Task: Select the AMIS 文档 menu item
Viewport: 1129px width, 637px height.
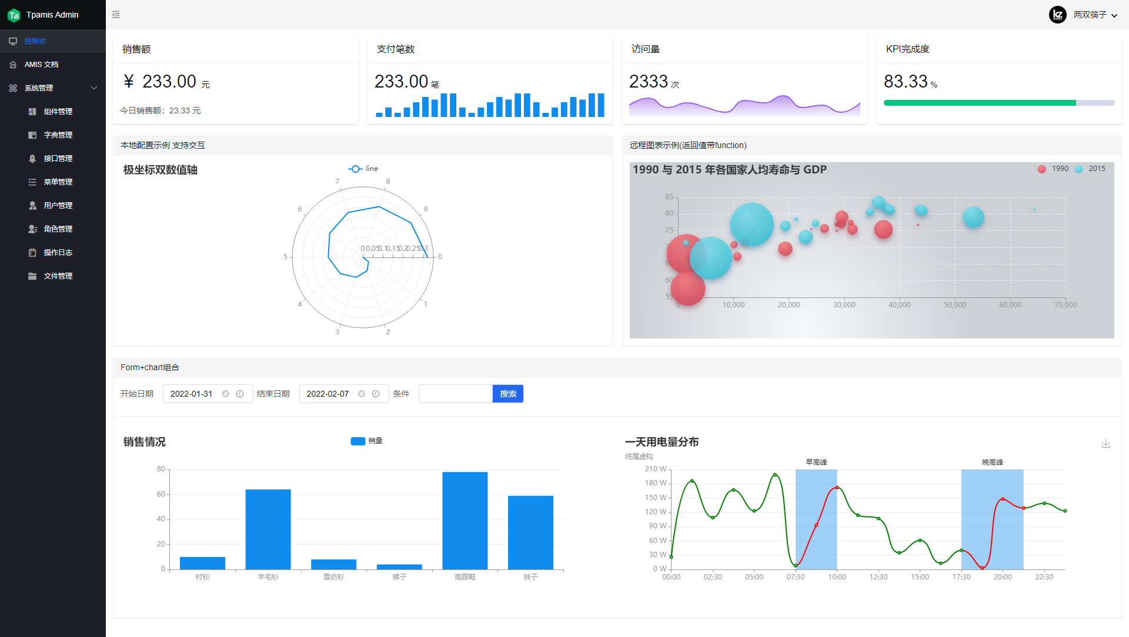Action: click(x=41, y=65)
